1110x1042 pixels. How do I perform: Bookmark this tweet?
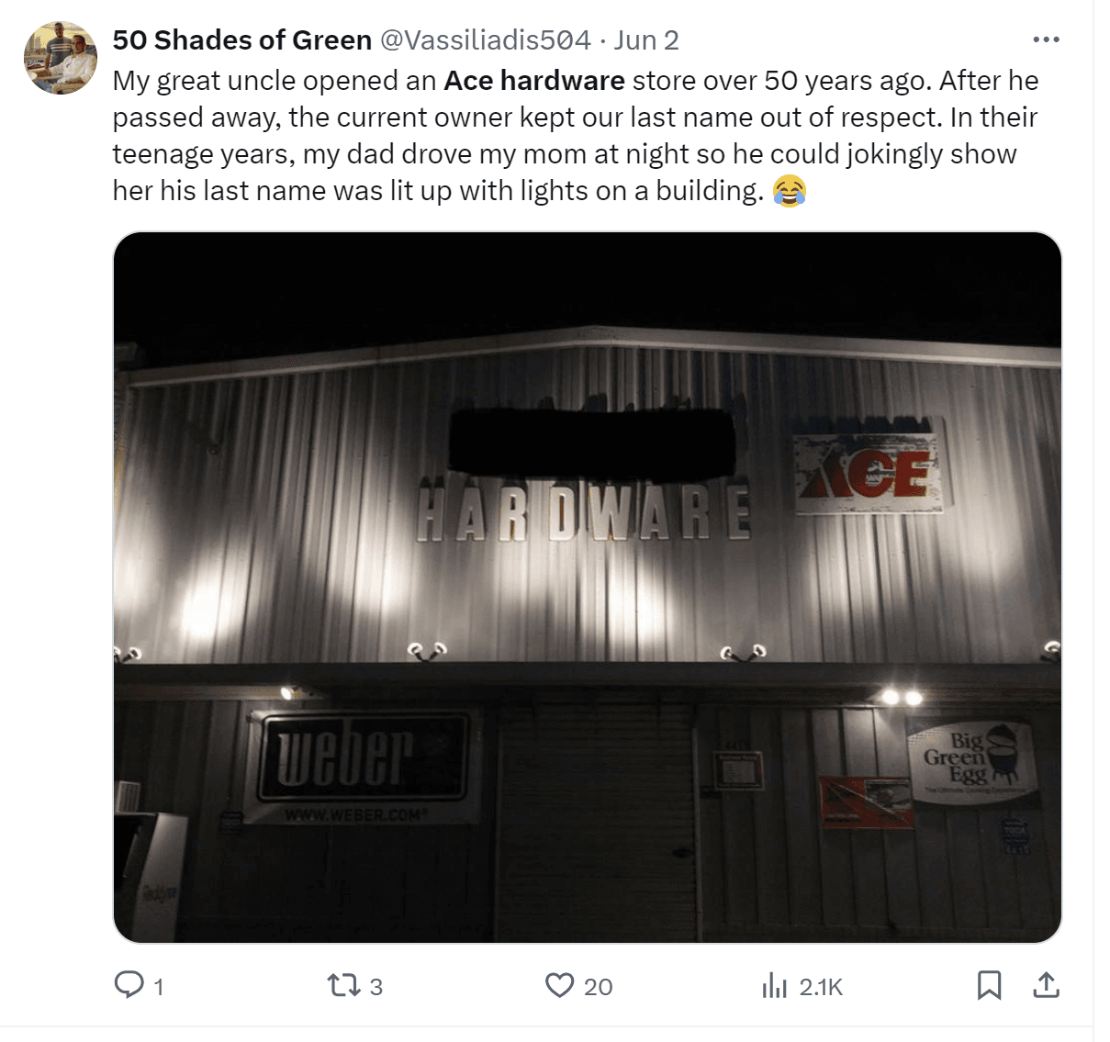pos(989,985)
